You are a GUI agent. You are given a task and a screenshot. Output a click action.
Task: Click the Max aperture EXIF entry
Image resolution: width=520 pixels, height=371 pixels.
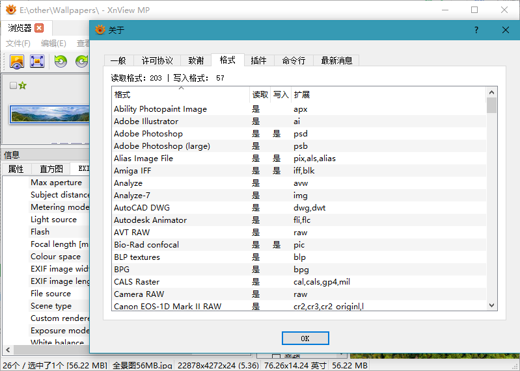coord(56,183)
